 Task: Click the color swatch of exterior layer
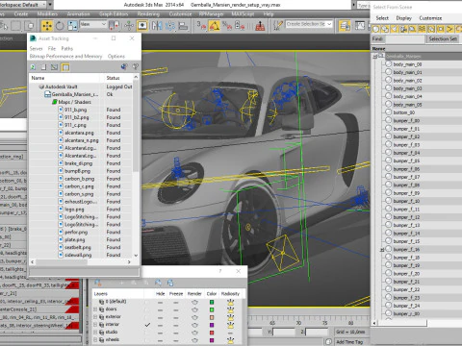pyautogui.click(x=212, y=317)
